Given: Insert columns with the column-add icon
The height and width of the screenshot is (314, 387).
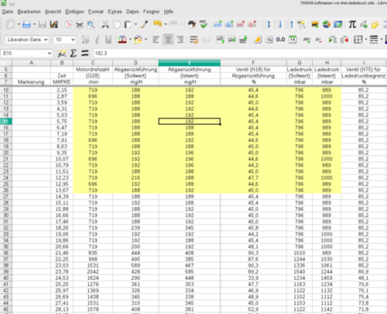Looking at the screenshot, I should click(229, 24).
